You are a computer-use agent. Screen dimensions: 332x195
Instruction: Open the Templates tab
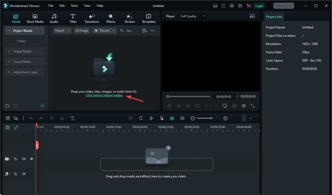tap(149, 19)
